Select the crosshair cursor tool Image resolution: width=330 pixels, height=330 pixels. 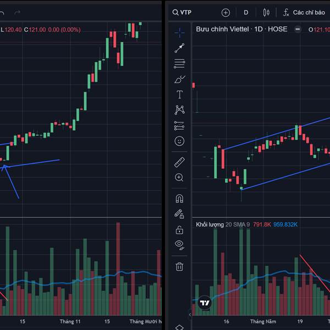pos(179,32)
